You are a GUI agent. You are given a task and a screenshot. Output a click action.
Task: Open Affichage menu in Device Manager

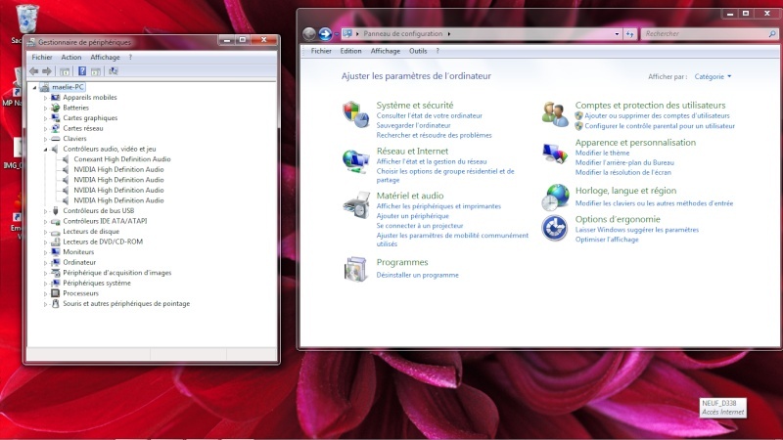(x=105, y=58)
